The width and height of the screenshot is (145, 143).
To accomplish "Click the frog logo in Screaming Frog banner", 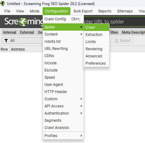I will [23, 22].
